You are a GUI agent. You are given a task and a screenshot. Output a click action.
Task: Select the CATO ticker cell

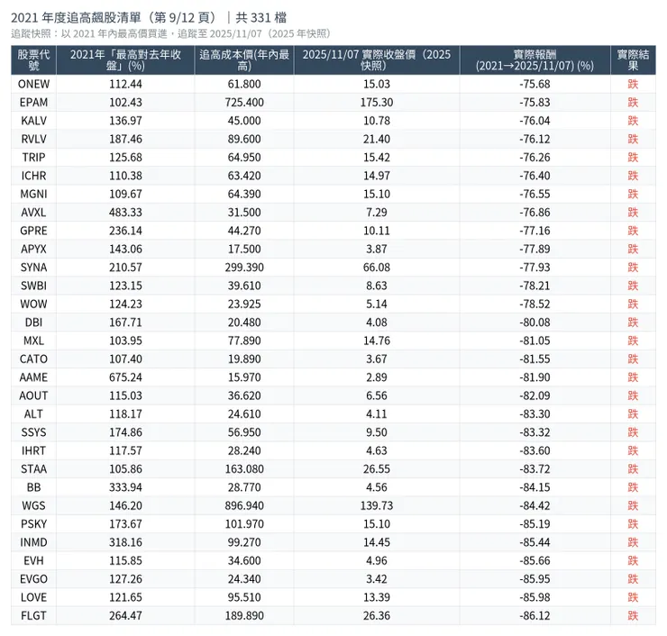(x=33, y=359)
